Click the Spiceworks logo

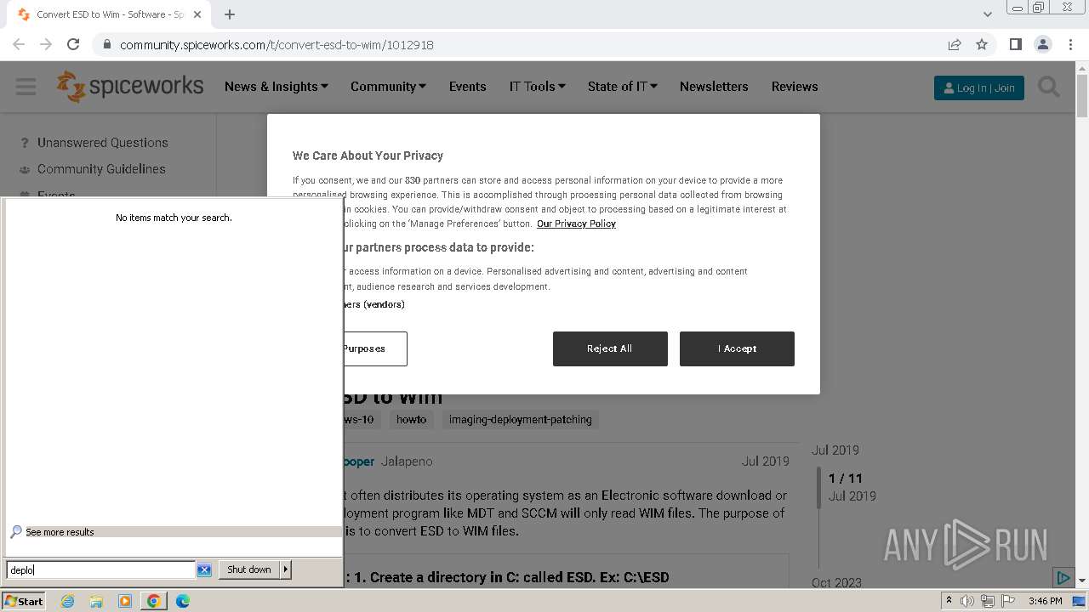[x=130, y=86]
